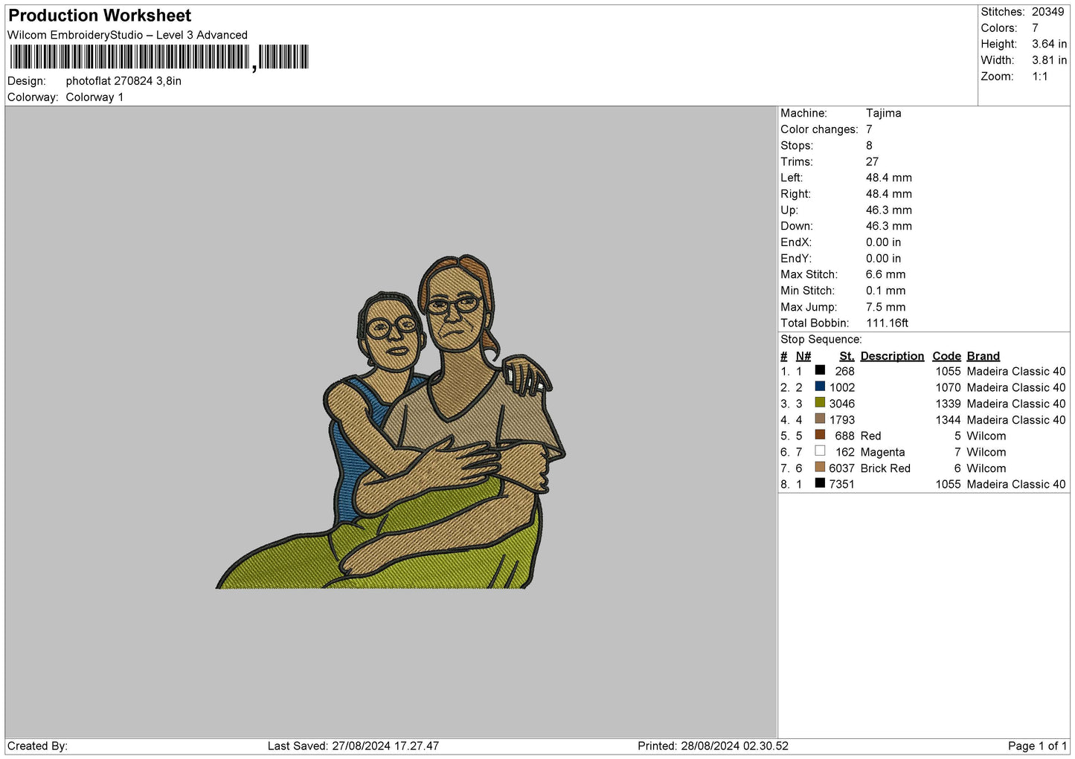Image resolution: width=1075 pixels, height=759 pixels.
Task: Click the 'Colorway 1' value
Action: [94, 97]
